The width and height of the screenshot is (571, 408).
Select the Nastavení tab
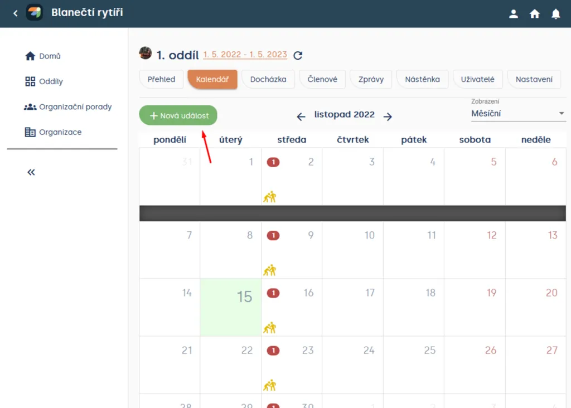coord(534,79)
